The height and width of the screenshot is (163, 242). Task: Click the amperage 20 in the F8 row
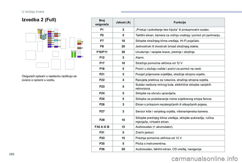coord(123,46)
